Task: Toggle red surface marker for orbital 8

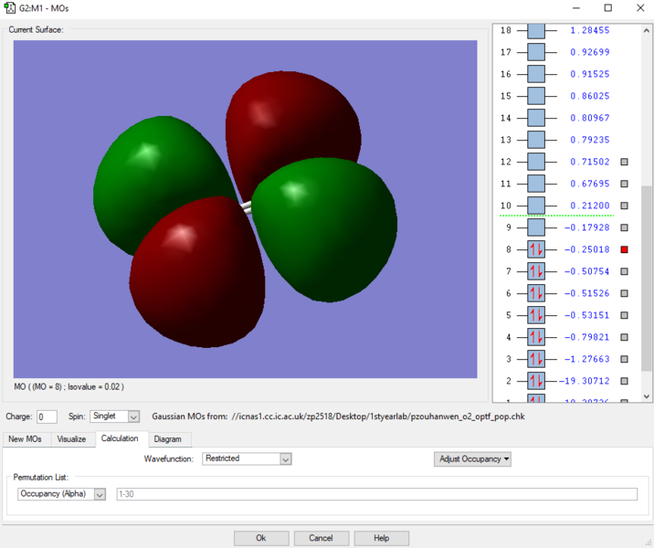Action: click(x=625, y=249)
